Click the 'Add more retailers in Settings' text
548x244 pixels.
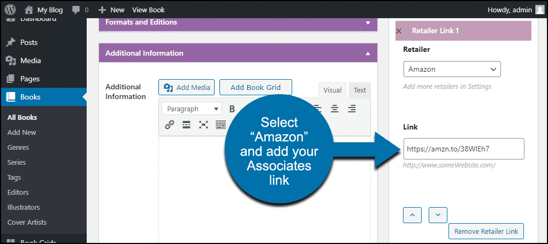click(447, 86)
